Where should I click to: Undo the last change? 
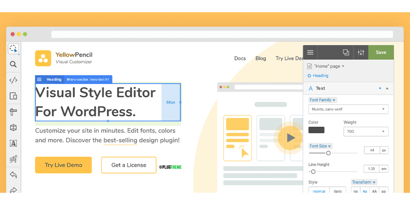[x=13, y=175]
